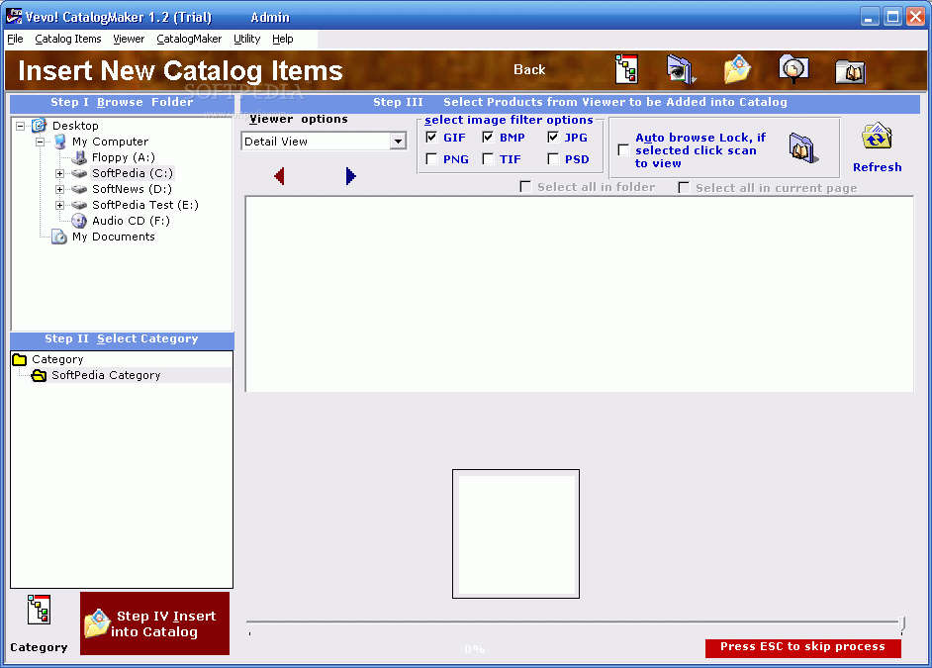This screenshot has height=668, width=932.
Task: Click the Desktop icon in folder tree
Action: pyautogui.click(x=39, y=126)
